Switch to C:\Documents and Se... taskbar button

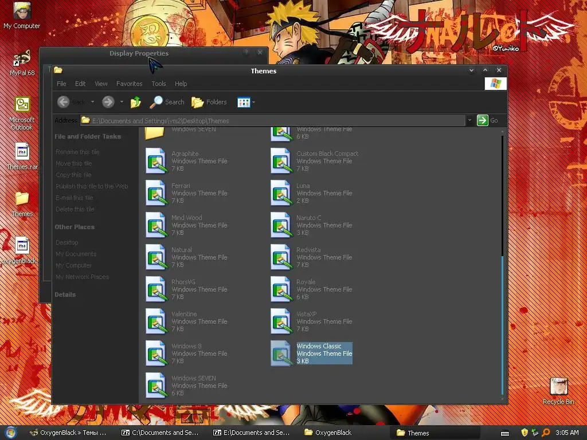pyautogui.click(x=160, y=433)
